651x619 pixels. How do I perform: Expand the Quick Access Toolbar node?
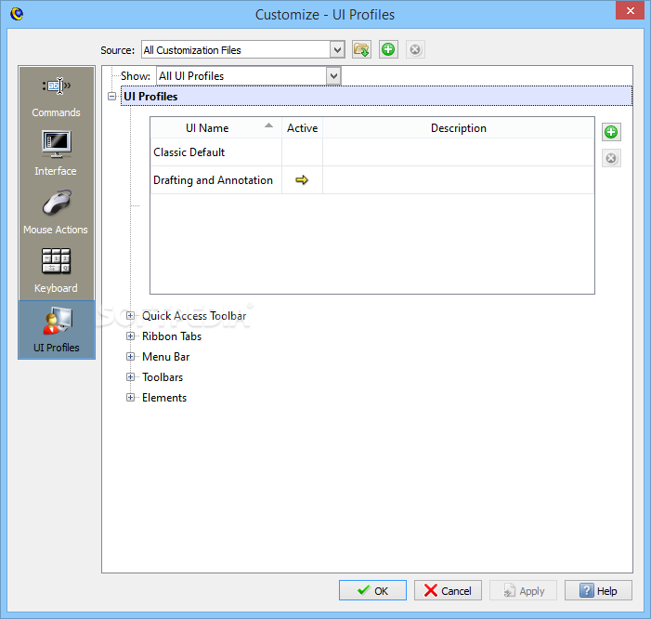pos(130,316)
